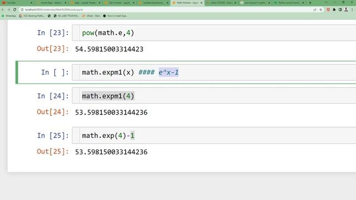The height and width of the screenshot is (200, 356).
Task: Click Out[25] value 53.598150033144236
Action: (x=111, y=152)
